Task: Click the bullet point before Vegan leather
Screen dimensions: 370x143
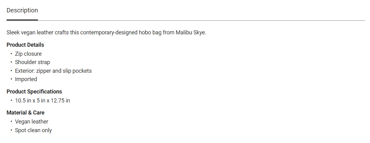Action: [11, 121]
